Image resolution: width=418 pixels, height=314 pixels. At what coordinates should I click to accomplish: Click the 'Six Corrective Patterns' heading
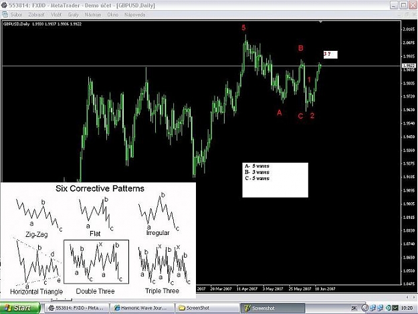(100, 189)
